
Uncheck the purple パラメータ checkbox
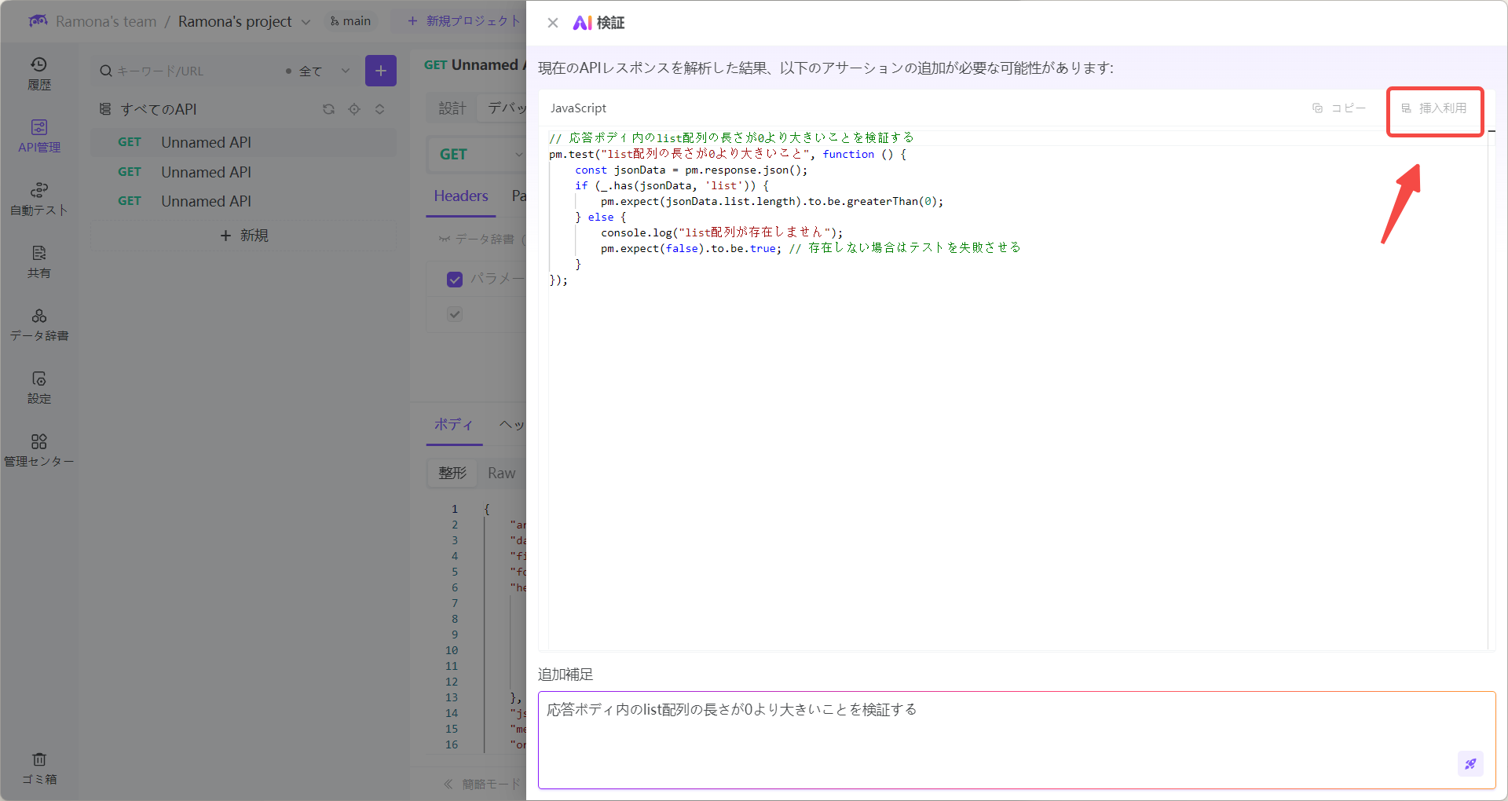455,280
